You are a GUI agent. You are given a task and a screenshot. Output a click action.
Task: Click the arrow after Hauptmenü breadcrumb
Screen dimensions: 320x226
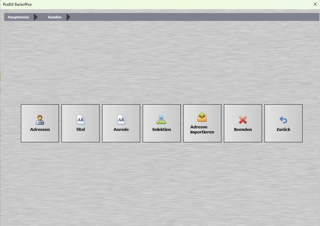[x=36, y=17]
